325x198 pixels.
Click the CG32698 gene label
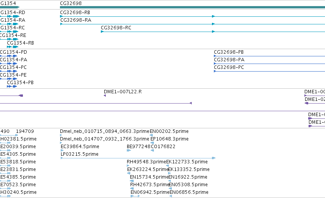coord(71,3)
